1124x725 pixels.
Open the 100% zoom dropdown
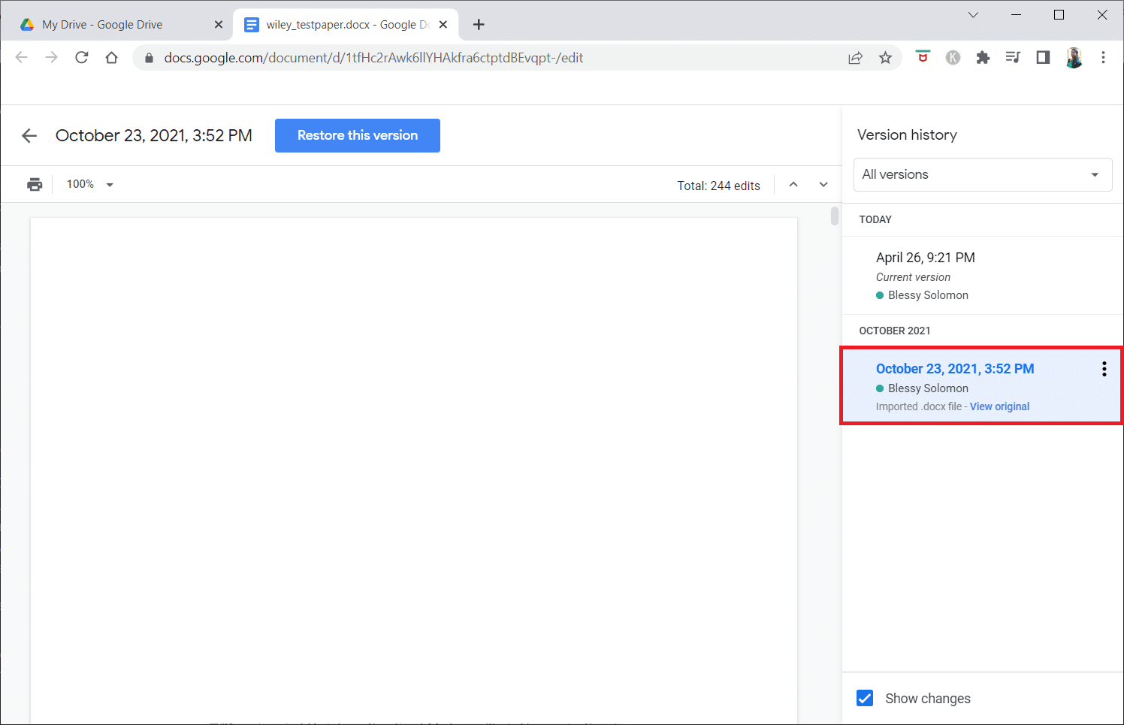(x=90, y=184)
